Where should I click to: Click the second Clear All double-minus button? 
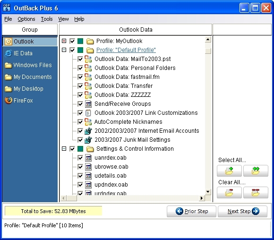tap(256, 193)
